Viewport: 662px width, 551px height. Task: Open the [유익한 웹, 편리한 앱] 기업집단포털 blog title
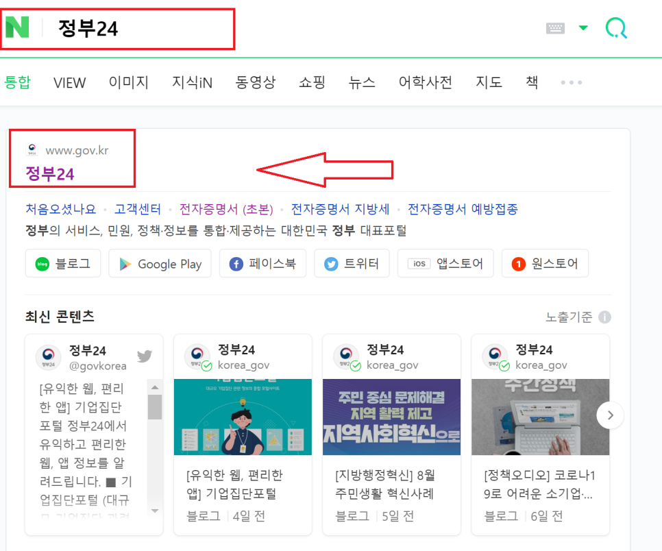tap(234, 484)
